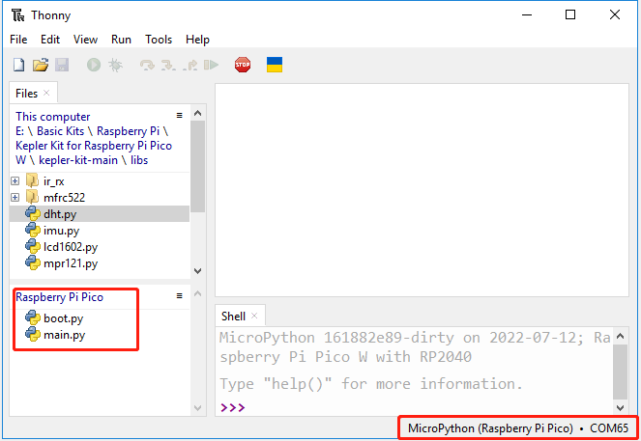
Task: Select main.py on the Pico
Action: (x=100, y=334)
